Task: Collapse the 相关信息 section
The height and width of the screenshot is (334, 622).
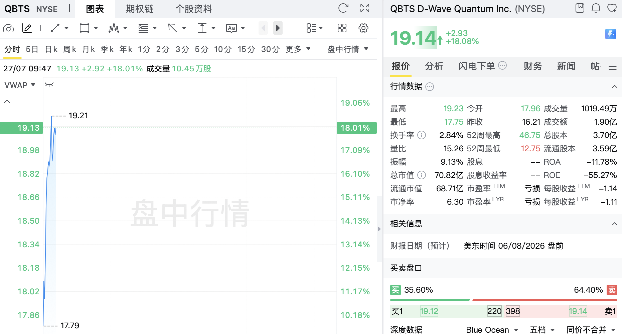Action: [x=614, y=224]
